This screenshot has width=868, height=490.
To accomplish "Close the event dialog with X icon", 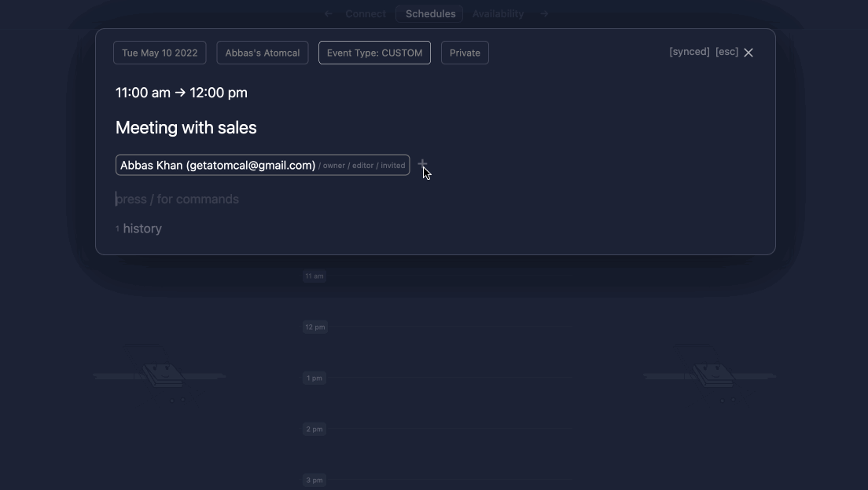I will 748,53.
